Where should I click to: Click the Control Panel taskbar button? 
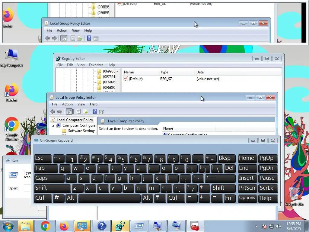point(82,226)
